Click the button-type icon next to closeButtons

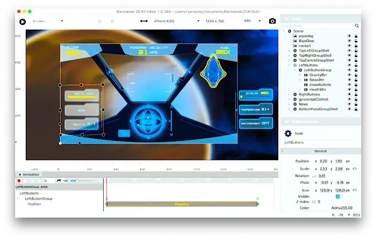(306, 84)
